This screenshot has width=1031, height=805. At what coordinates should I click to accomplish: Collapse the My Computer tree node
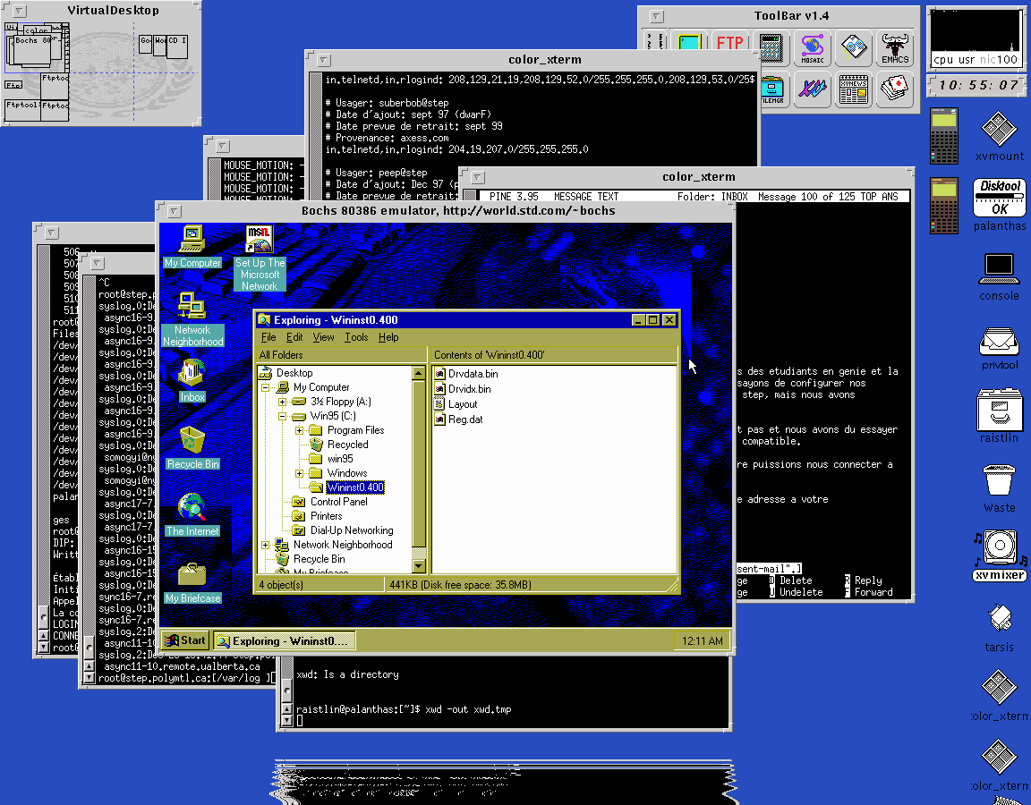(x=265, y=387)
